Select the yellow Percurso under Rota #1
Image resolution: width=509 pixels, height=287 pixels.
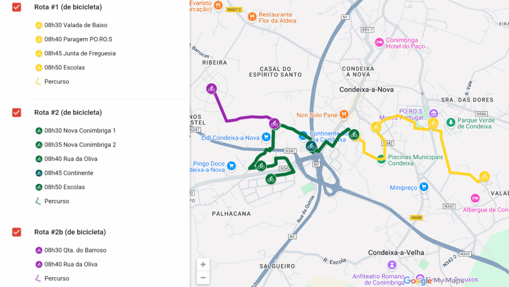(52, 81)
